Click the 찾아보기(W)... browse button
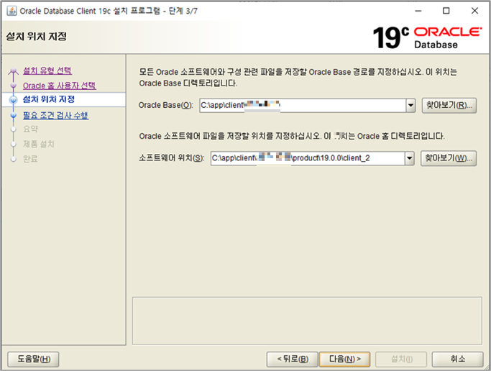This screenshot has height=371, width=491. click(x=449, y=158)
